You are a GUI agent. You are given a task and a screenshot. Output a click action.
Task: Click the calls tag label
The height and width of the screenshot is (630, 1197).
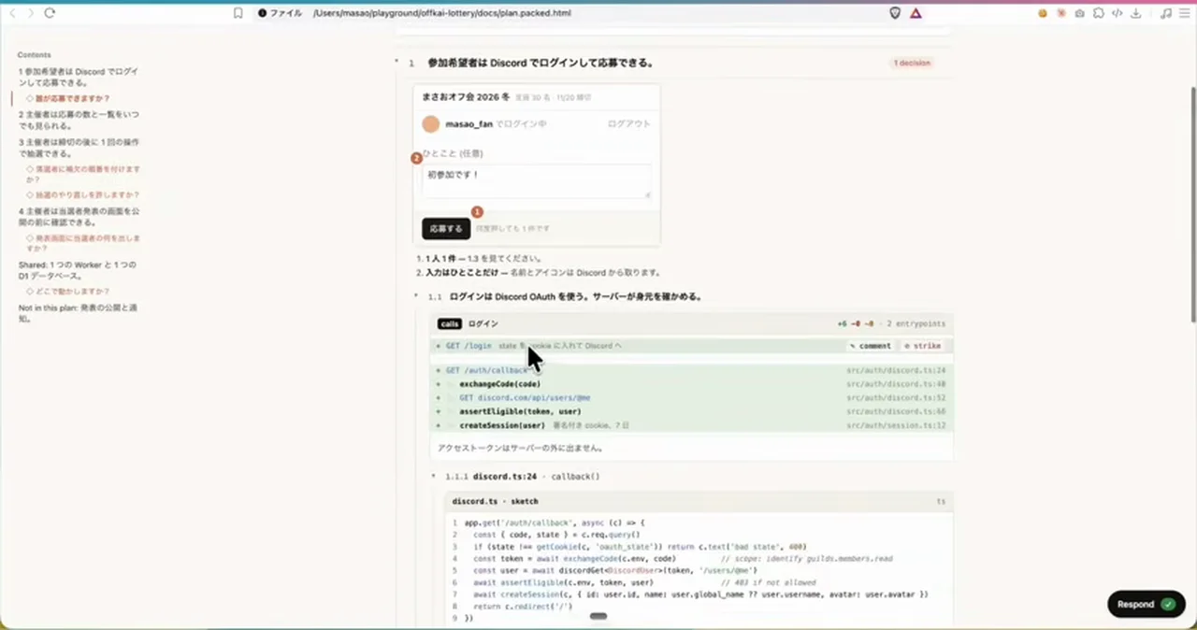[449, 323]
